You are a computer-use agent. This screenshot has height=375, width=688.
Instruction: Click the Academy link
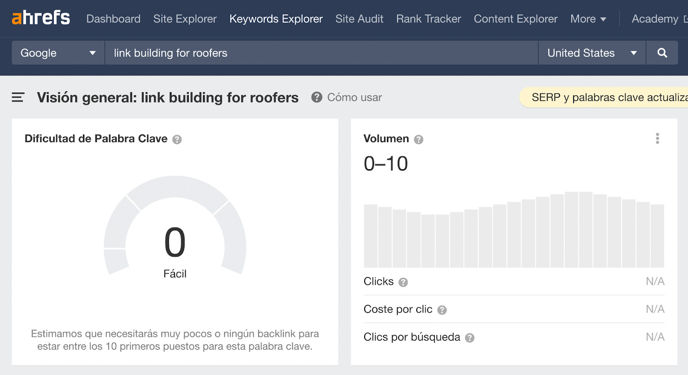coord(655,19)
